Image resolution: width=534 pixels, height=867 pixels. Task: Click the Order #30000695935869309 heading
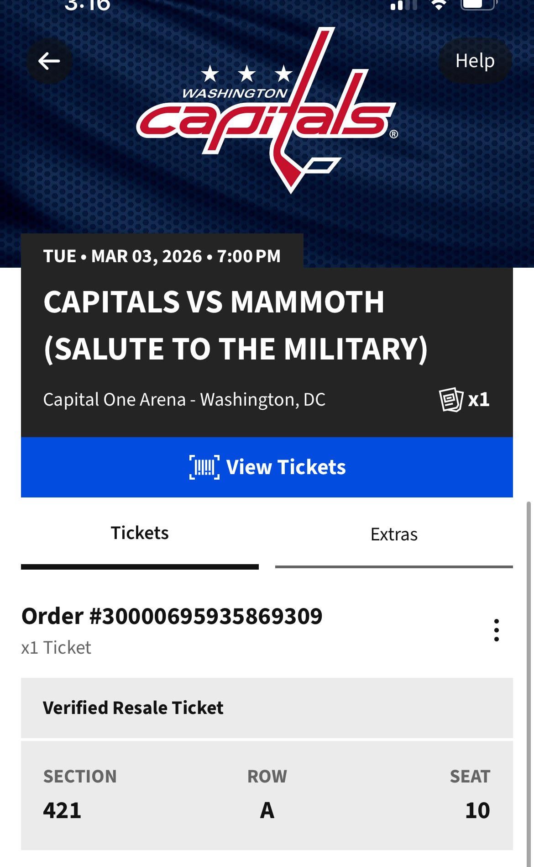tap(172, 616)
